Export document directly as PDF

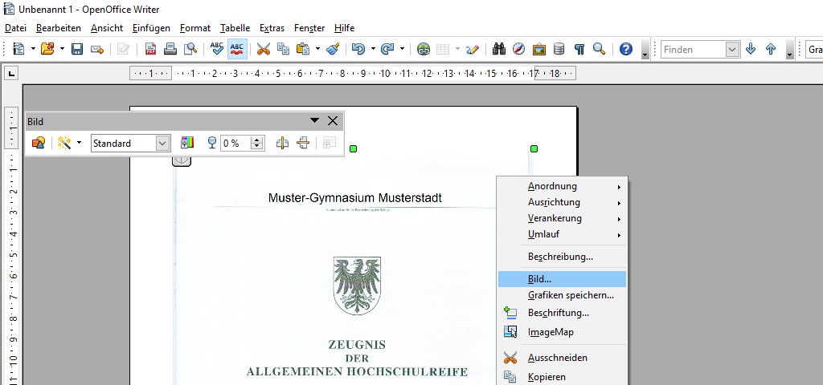(150, 49)
